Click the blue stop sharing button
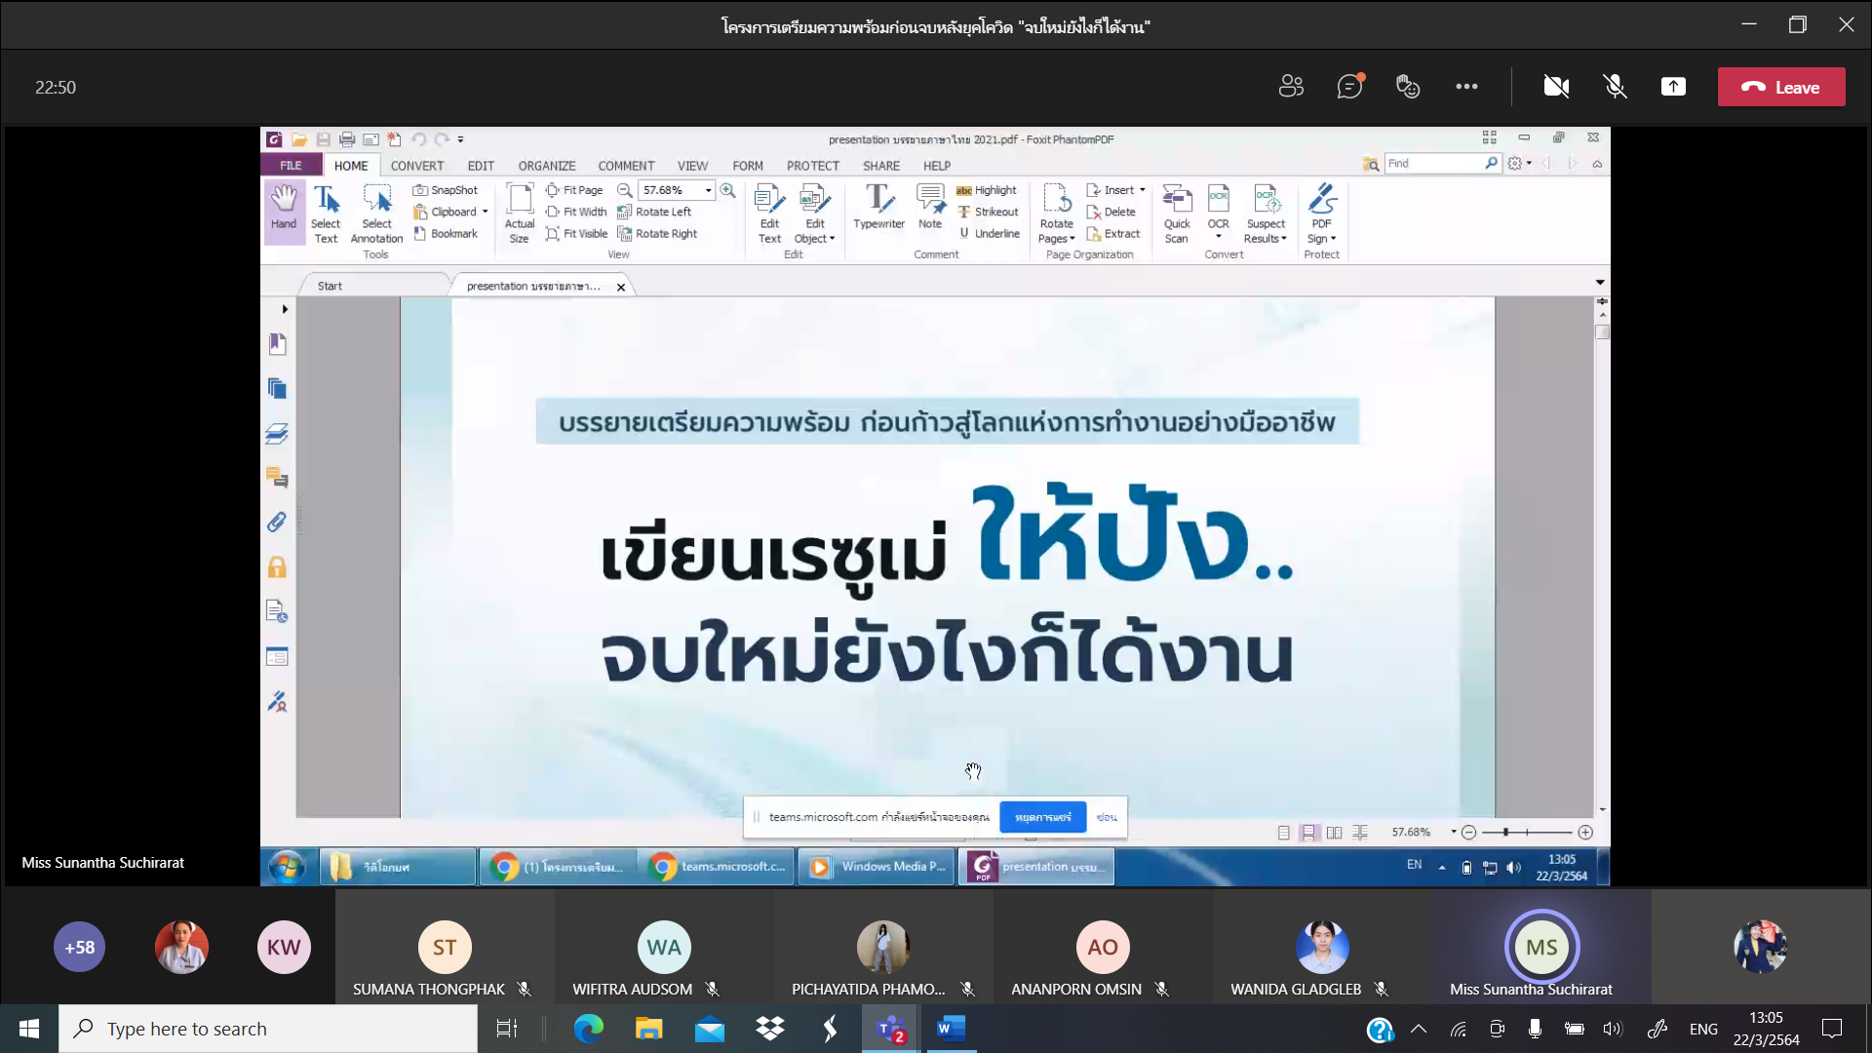The width and height of the screenshot is (1872, 1053). (1042, 817)
